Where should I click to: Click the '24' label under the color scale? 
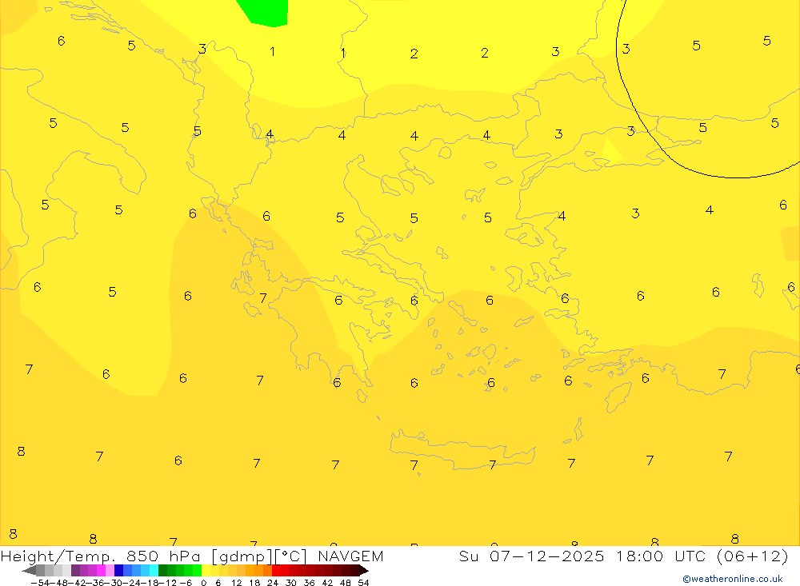tap(273, 583)
